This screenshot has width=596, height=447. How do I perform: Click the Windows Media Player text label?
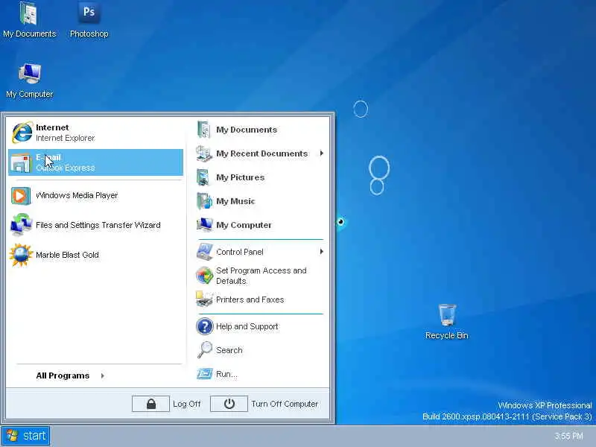(x=77, y=195)
